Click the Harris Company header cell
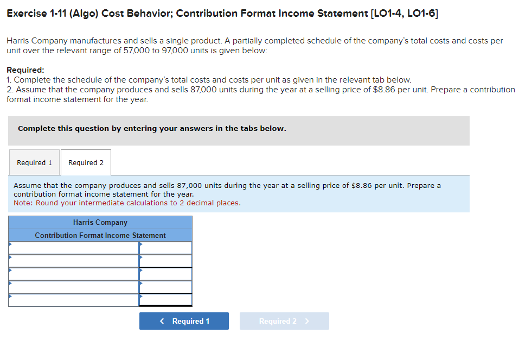Viewport: 519px width, 346px height. coord(100,222)
